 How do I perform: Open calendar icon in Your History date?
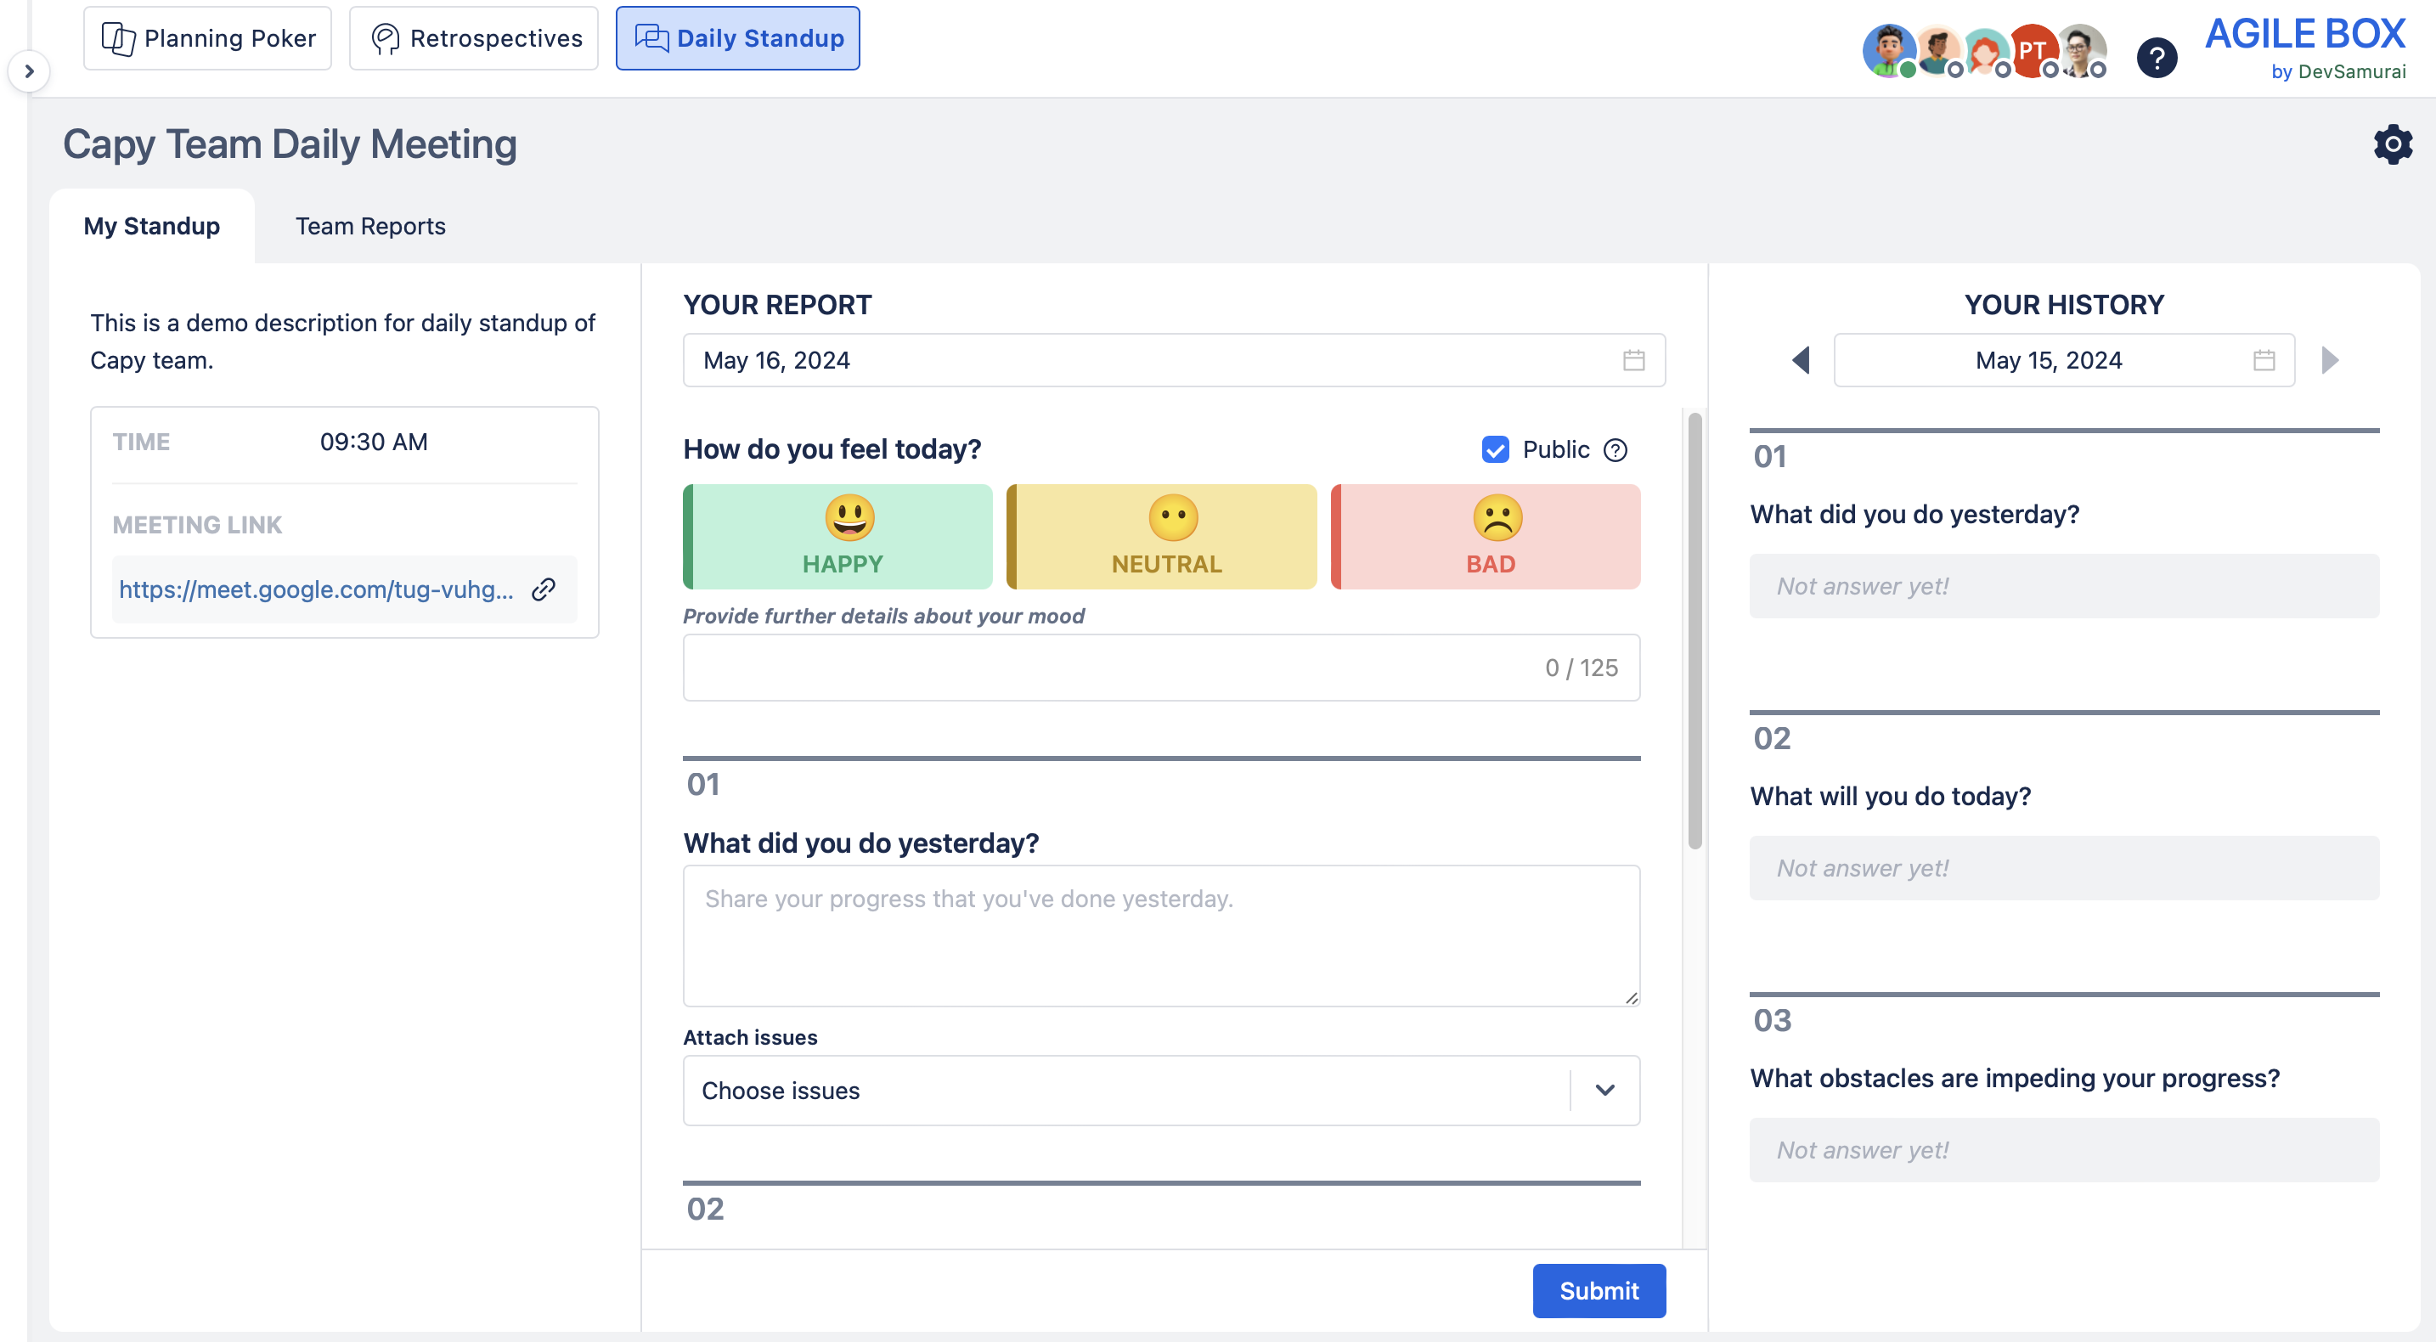2263,360
